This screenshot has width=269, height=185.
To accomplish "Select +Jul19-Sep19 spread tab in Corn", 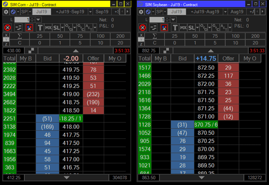I will pos(70,12).
